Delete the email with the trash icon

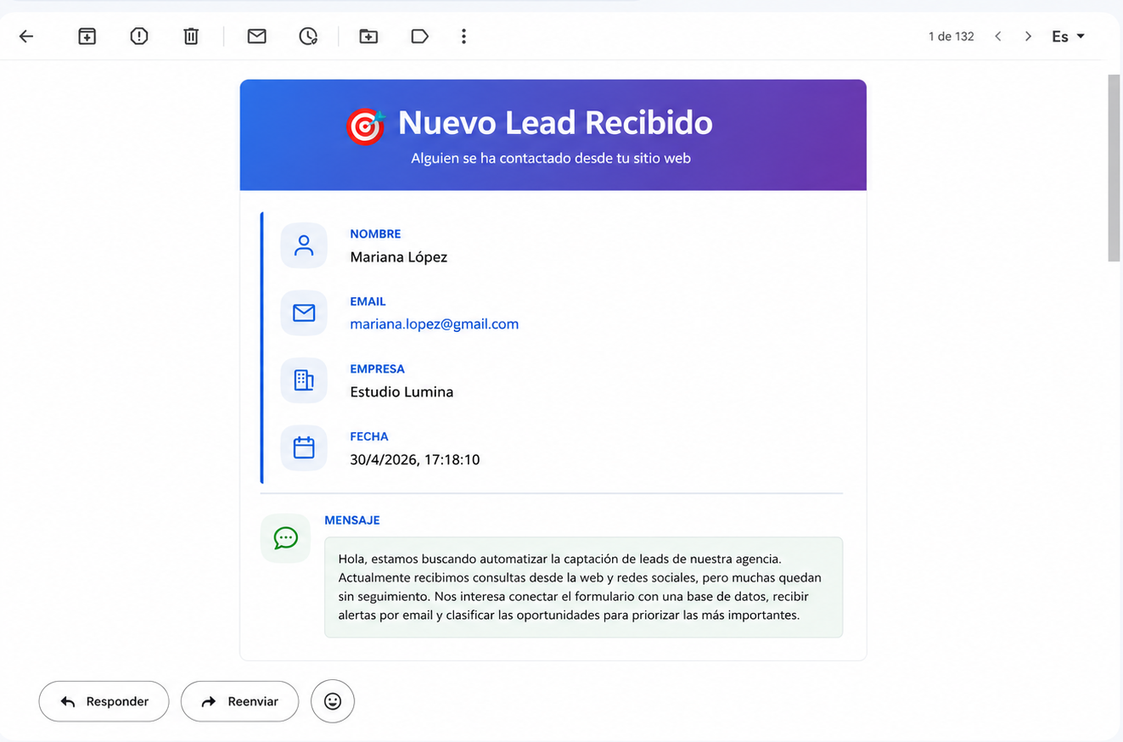coord(191,37)
